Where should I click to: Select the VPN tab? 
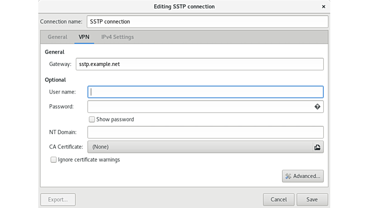(84, 37)
